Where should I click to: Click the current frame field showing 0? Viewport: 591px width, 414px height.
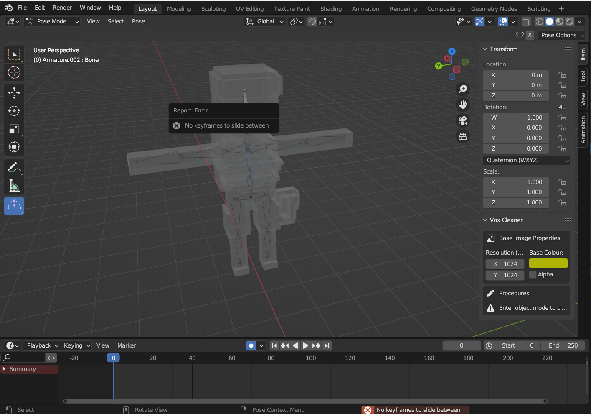click(x=461, y=345)
